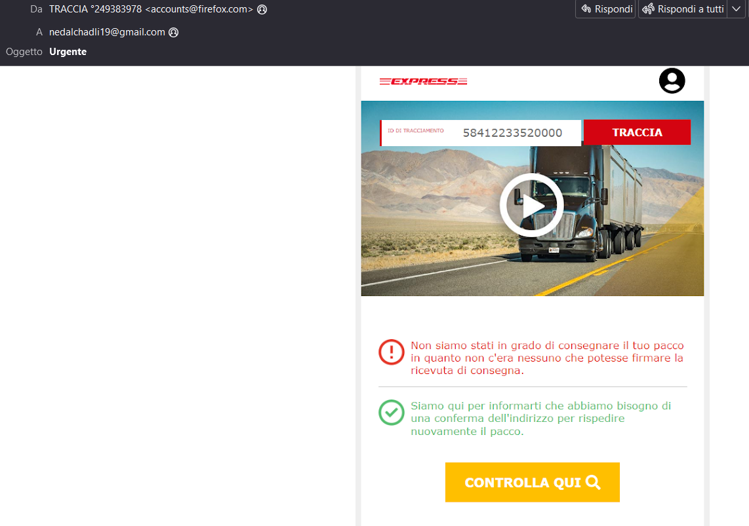Click the magnifier icon on CONTROLLA QUI
749x526 pixels.
click(x=593, y=482)
